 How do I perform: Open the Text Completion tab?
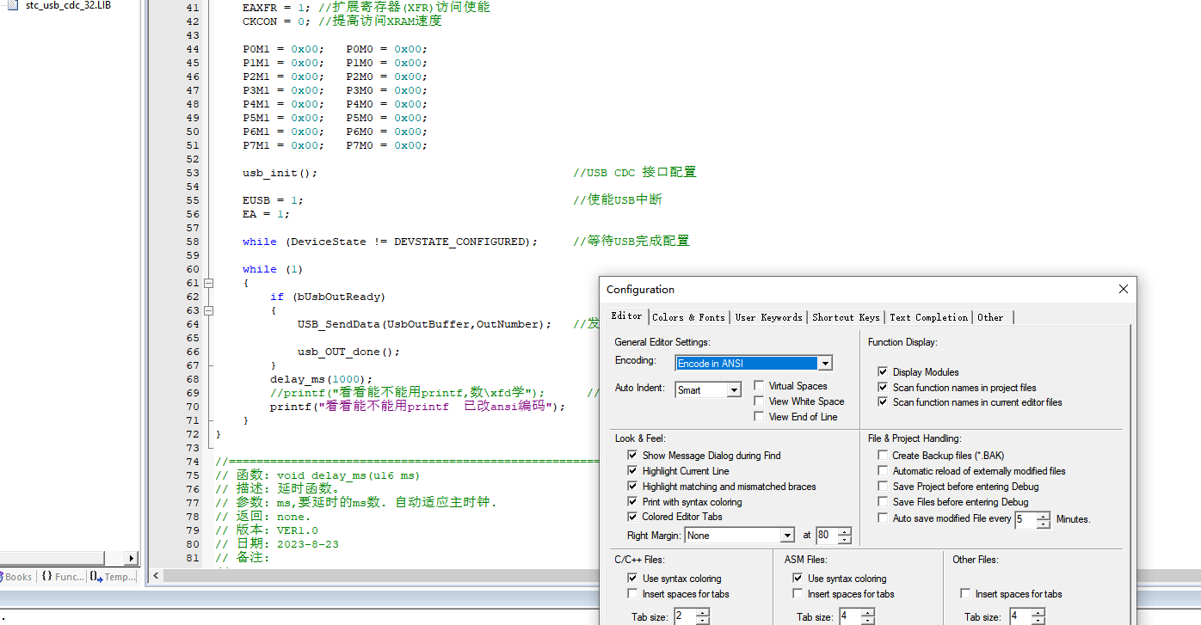[x=928, y=317]
